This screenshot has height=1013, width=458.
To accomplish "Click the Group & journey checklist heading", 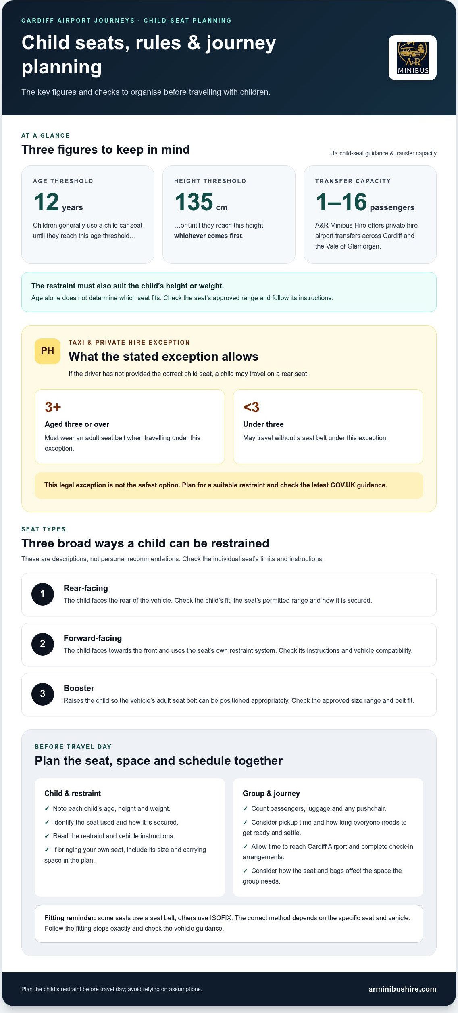I will pos(271,793).
